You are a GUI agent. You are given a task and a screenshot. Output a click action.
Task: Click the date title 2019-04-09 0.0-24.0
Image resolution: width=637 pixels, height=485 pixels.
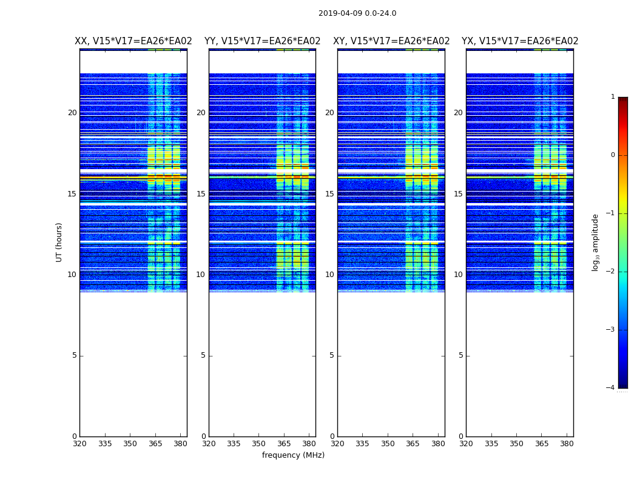click(357, 13)
